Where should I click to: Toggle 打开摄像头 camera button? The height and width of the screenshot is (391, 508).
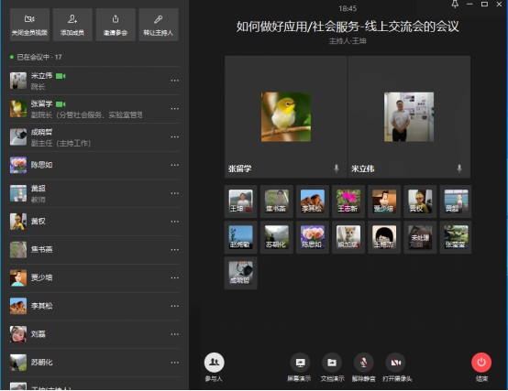click(395, 363)
